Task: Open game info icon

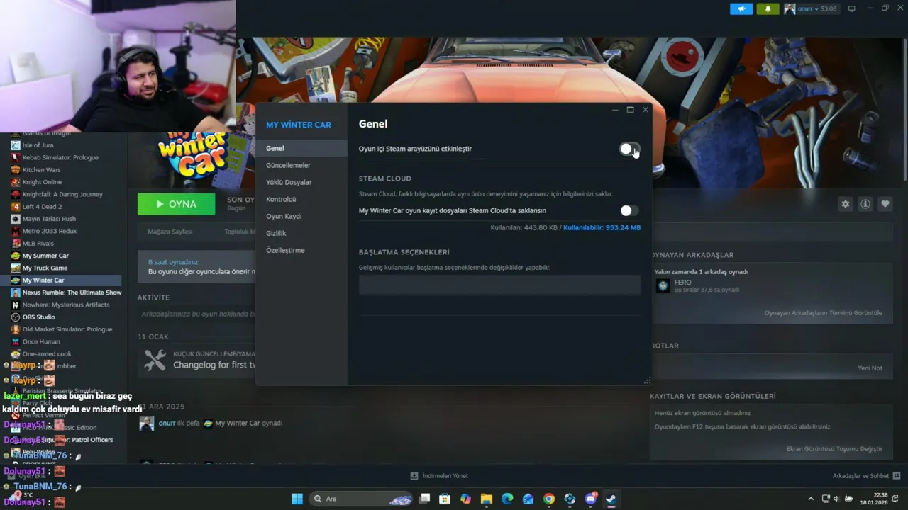Action: tap(865, 204)
